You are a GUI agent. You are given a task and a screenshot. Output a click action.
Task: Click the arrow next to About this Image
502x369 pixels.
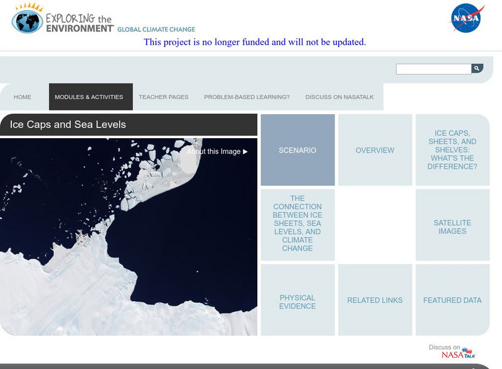[x=244, y=151]
